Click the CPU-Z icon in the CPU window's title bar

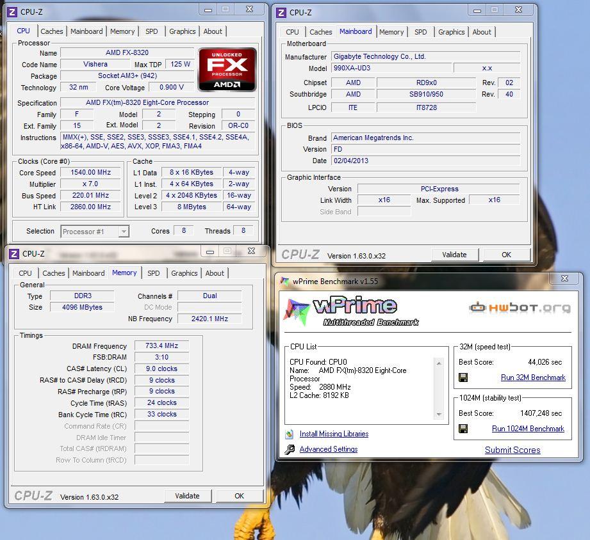(x=12, y=12)
